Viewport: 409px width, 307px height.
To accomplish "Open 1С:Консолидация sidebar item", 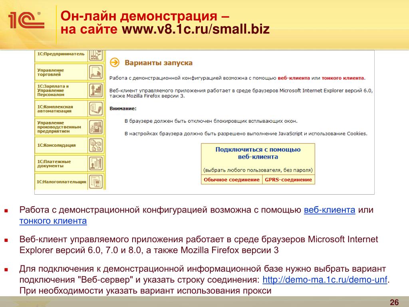I will pyautogui.click(x=56, y=145).
